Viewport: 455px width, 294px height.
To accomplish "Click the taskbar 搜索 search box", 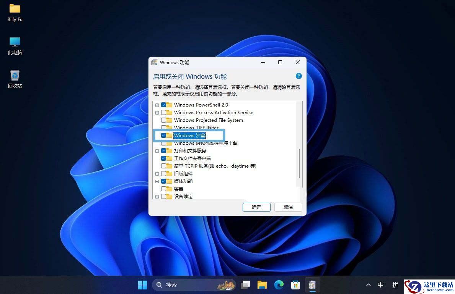I will point(194,285).
